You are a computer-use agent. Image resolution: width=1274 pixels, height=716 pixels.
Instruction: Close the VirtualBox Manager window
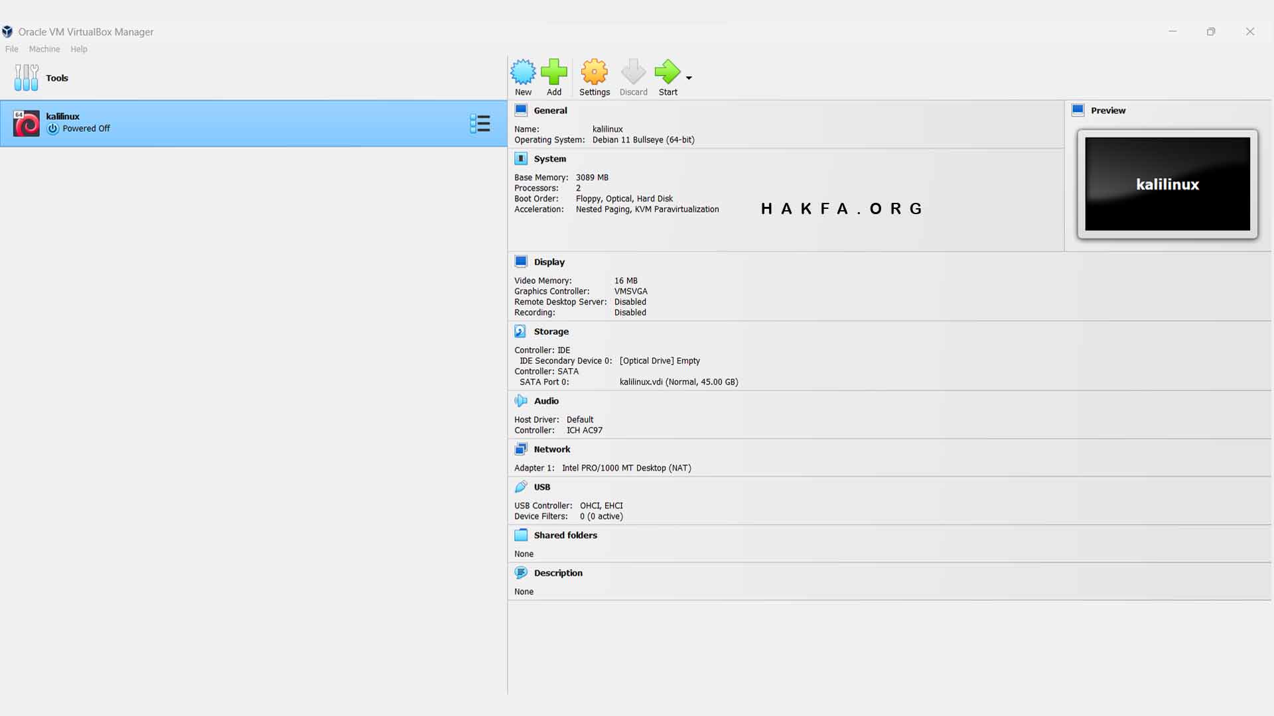(1250, 31)
